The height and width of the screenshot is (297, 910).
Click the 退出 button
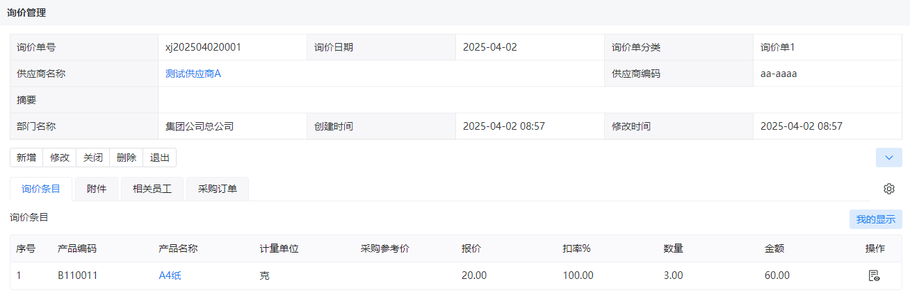click(160, 158)
